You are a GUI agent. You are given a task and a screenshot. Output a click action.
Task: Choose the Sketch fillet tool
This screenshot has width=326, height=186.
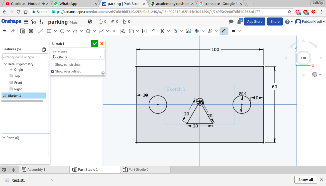point(154,31)
